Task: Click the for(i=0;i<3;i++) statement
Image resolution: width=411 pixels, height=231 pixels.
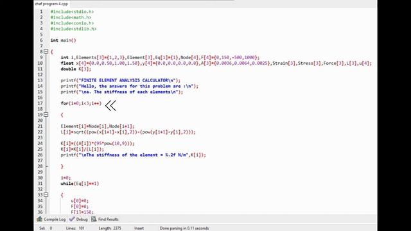Action: pos(81,103)
